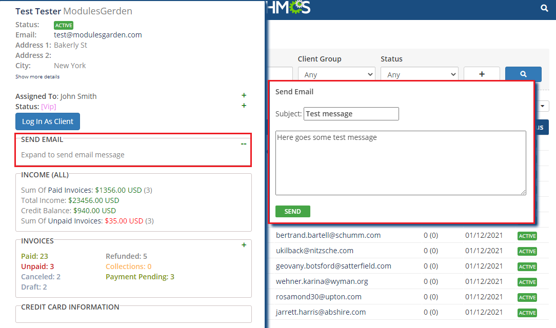Click Credit Balance value $940.00 USD
Viewport: 556px width, 328px height.
[94, 211]
